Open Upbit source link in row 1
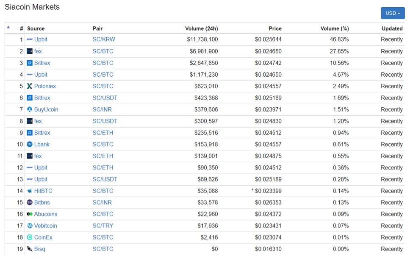The image size is (413, 259). click(x=41, y=39)
